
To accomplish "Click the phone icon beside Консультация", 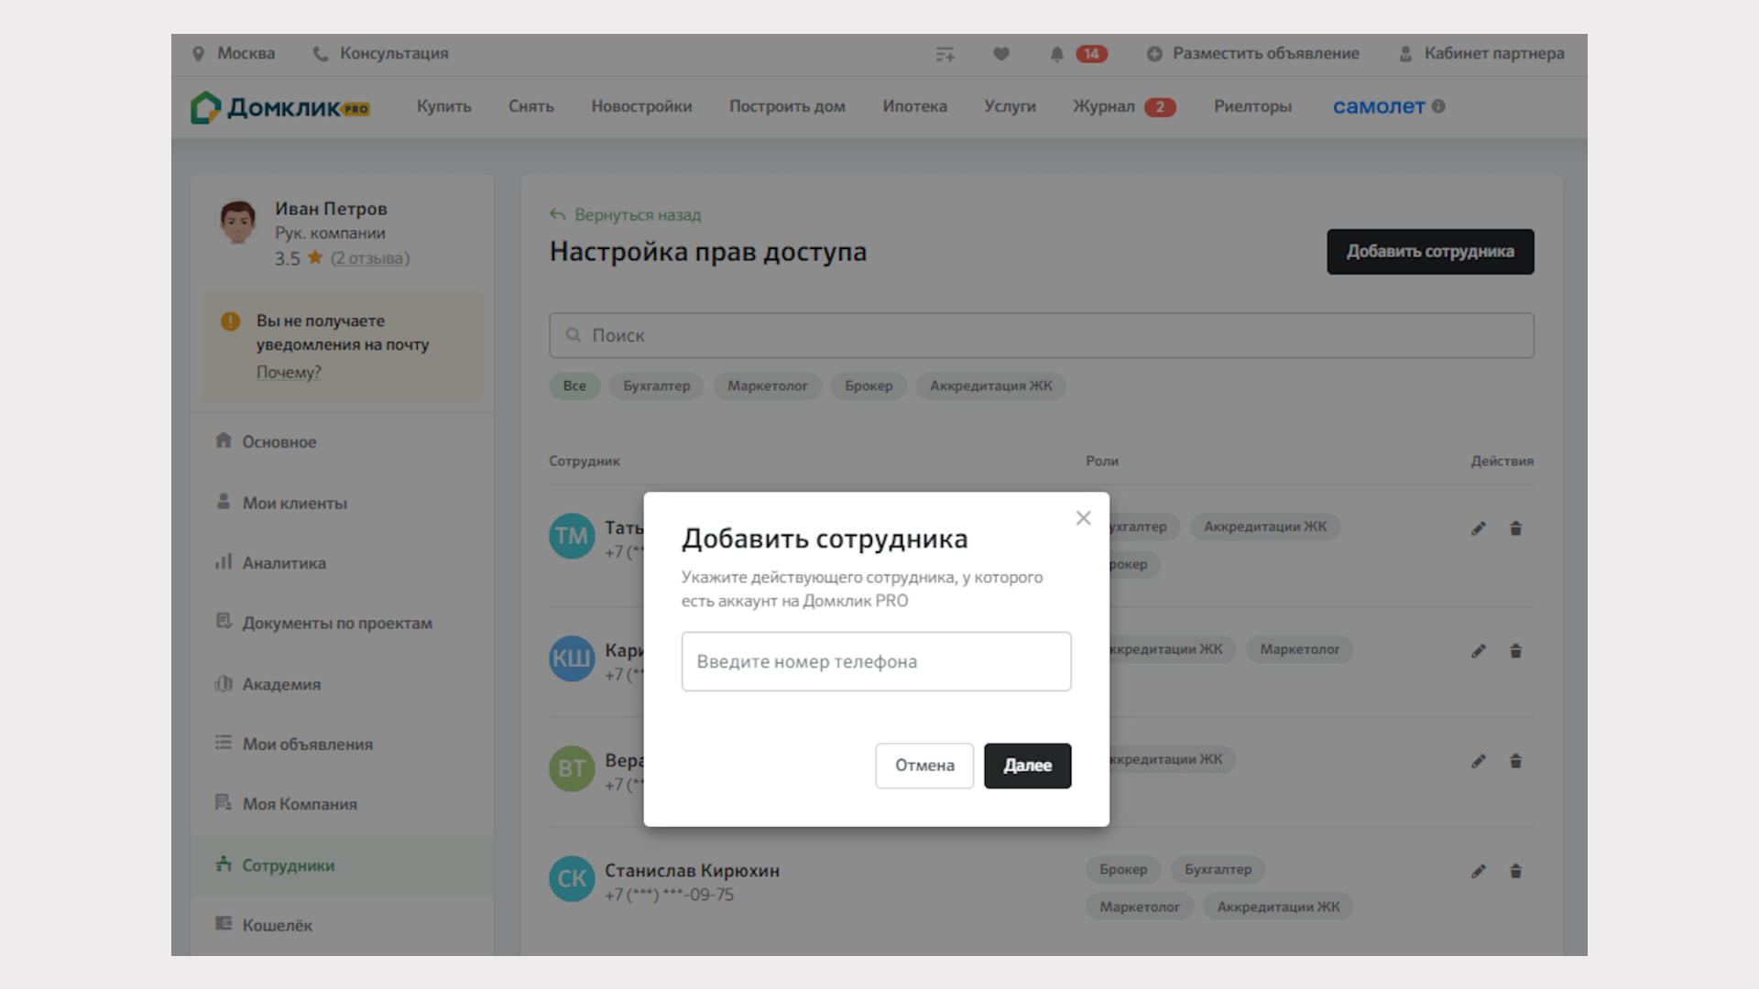I will (x=320, y=54).
